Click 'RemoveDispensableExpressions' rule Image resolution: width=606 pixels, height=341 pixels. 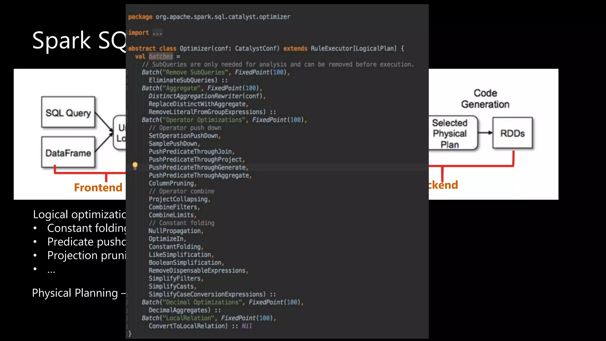[x=197, y=271]
